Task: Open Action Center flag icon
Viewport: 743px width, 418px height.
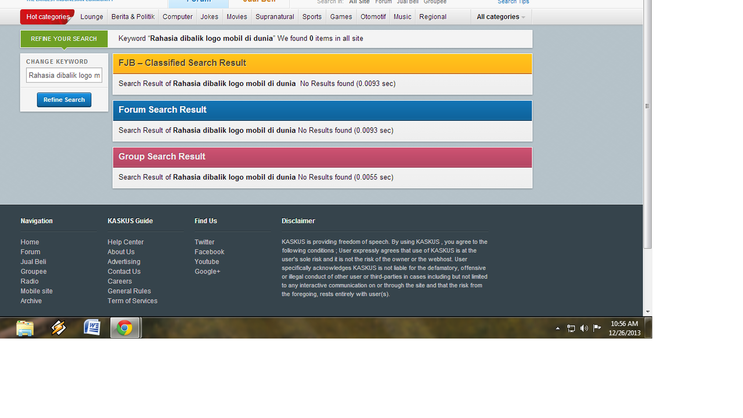Action: (597, 328)
